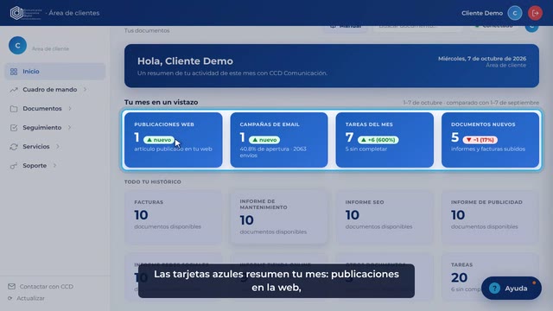The width and height of the screenshot is (553, 311).
Task: Open the Ayuda help button
Action: click(x=512, y=288)
